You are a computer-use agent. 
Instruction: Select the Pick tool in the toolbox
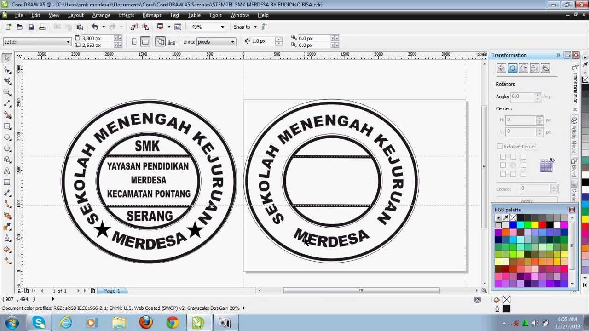tap(7, 58)
